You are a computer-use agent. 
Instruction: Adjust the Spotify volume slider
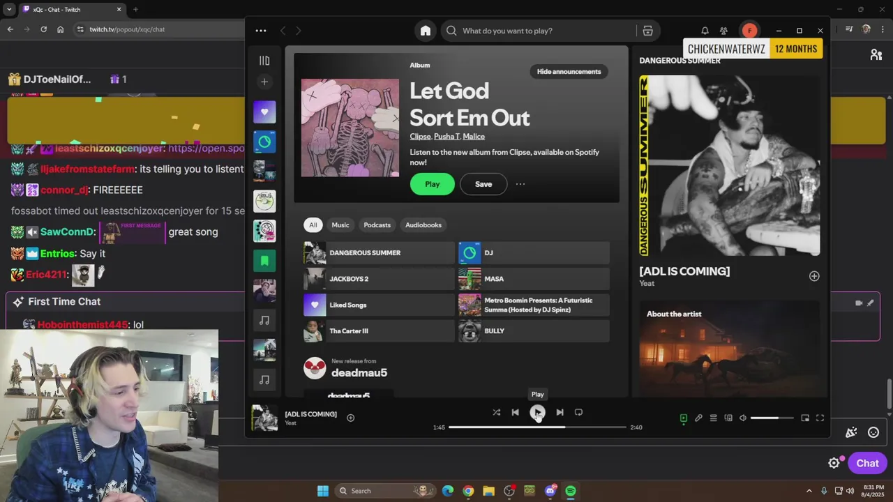tap(772, 418)
